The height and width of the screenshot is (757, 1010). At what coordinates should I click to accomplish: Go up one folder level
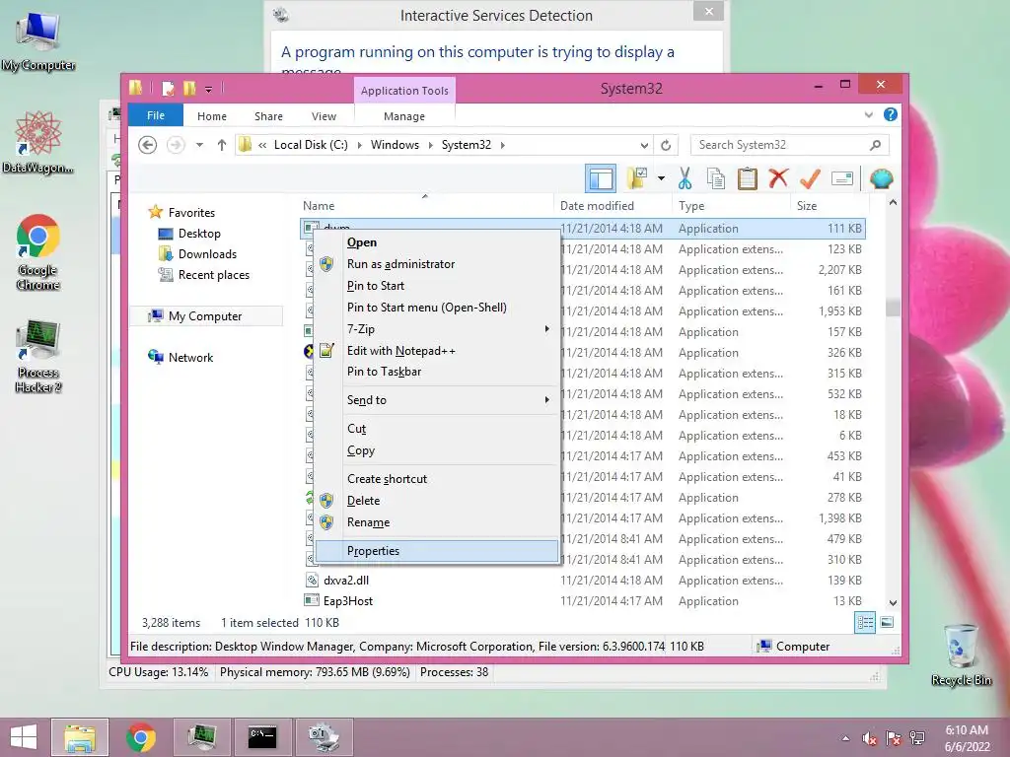tap(222, 145)
